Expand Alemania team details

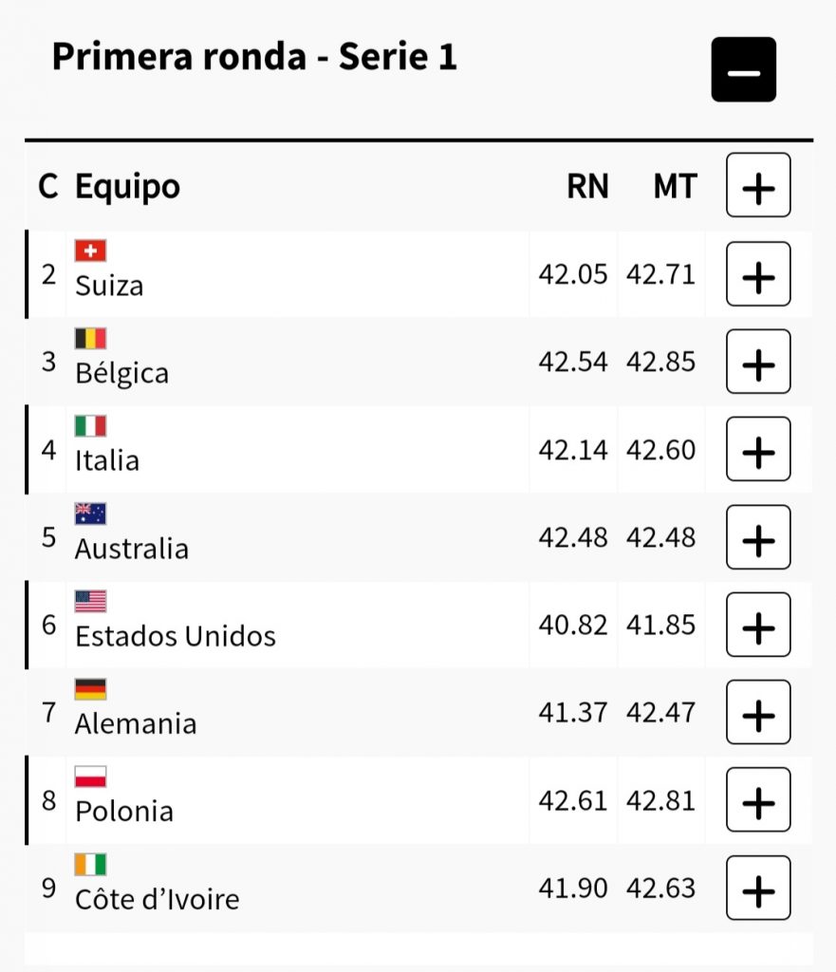point(757,712)
